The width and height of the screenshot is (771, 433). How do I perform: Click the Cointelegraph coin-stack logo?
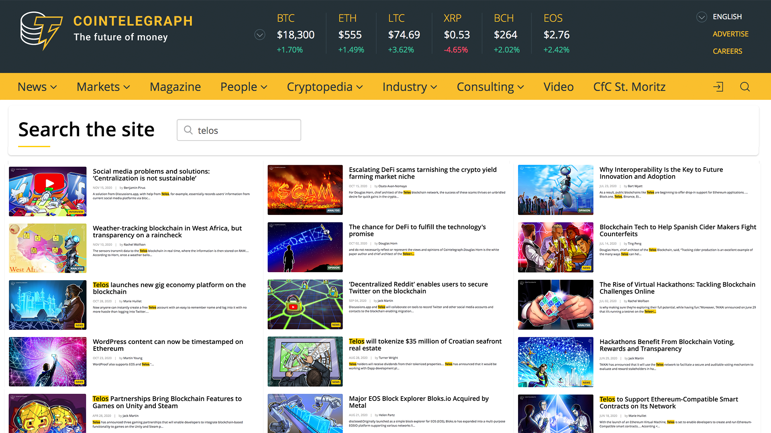41,30
